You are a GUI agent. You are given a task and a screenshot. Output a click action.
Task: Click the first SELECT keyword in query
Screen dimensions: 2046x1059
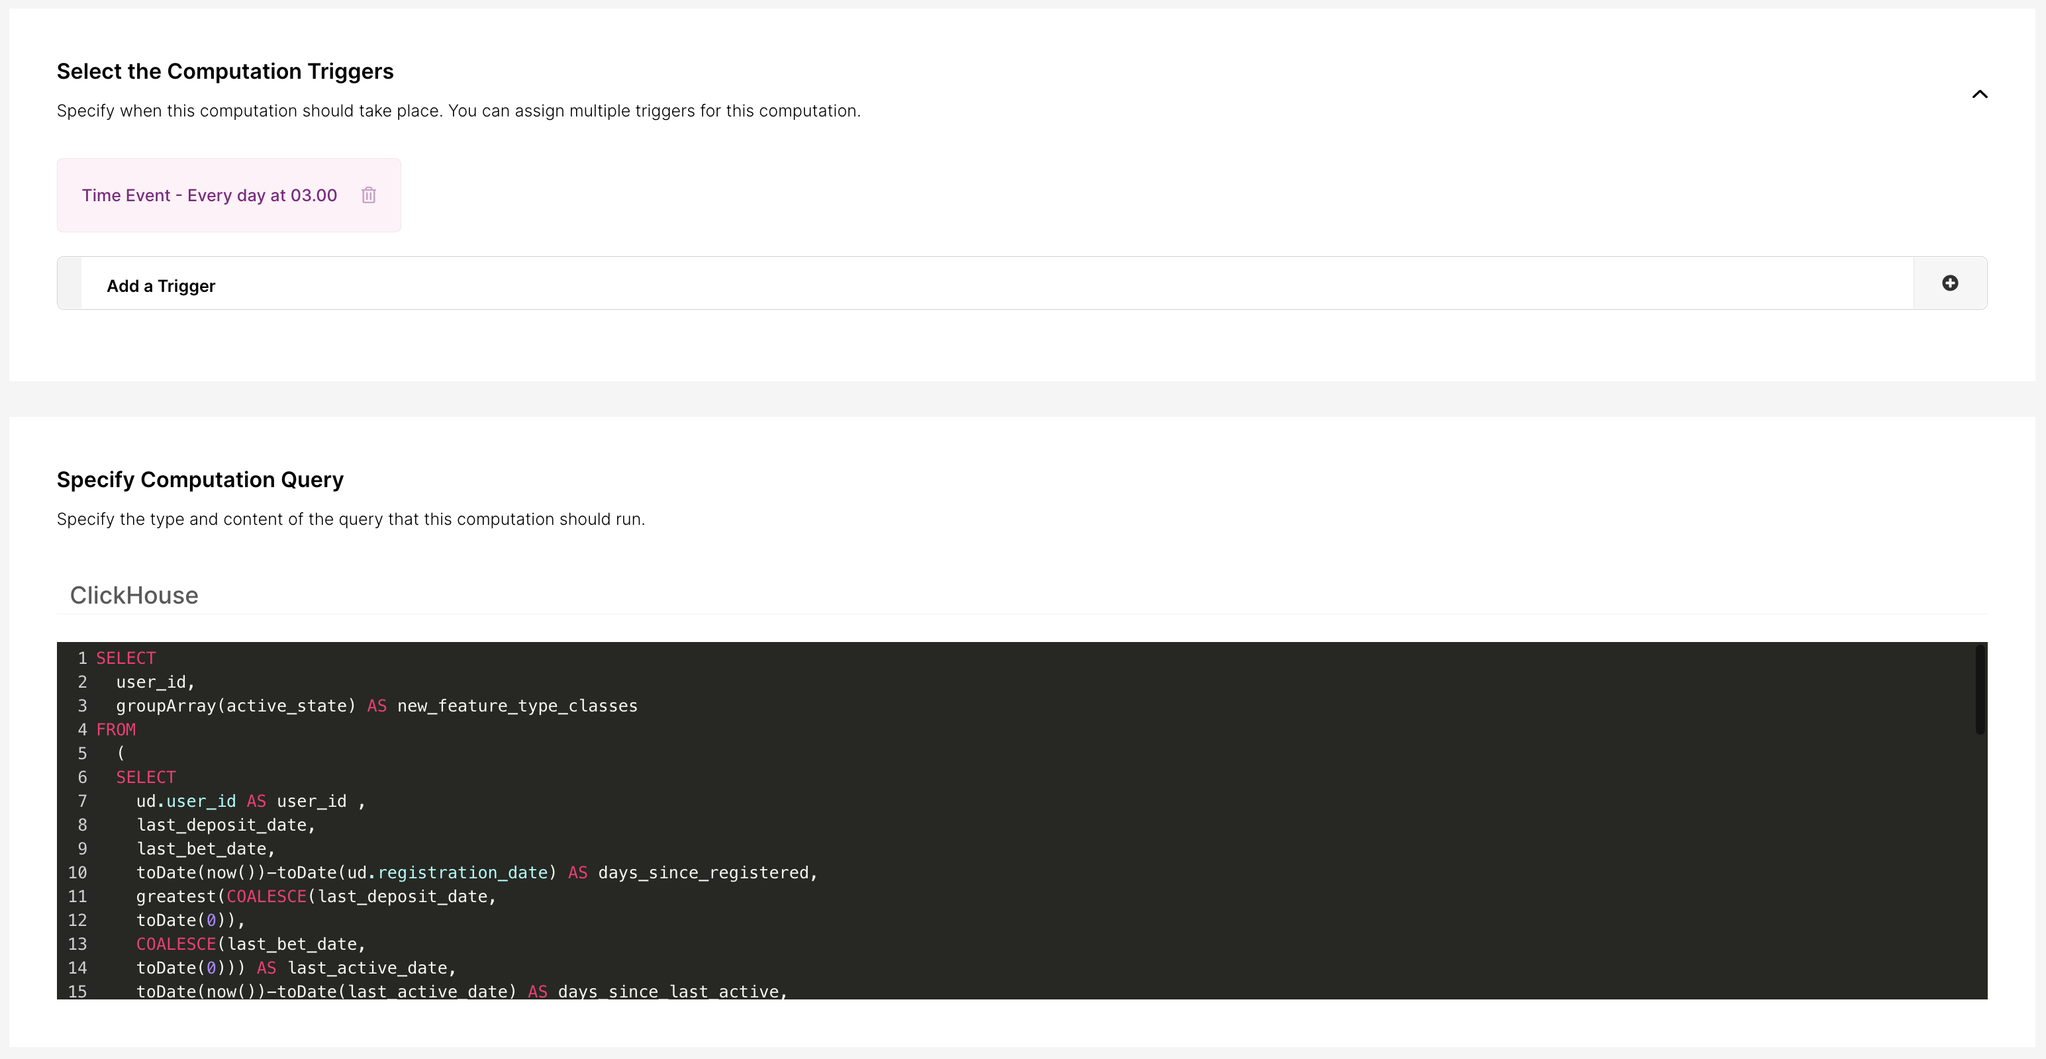(126, 658)
